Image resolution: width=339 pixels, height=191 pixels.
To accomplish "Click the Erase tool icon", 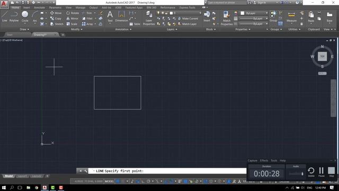I will 101,13.
